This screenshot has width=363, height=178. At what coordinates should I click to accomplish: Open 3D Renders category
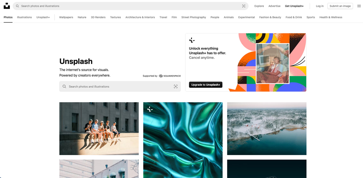98,18
